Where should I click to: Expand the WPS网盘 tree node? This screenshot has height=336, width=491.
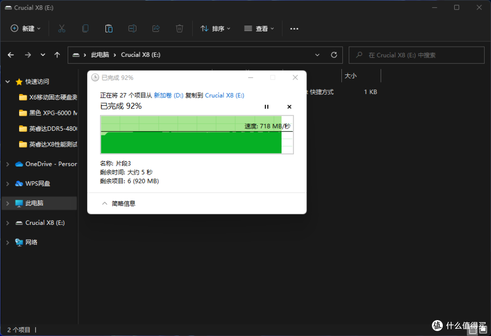(x=8, y=183)
